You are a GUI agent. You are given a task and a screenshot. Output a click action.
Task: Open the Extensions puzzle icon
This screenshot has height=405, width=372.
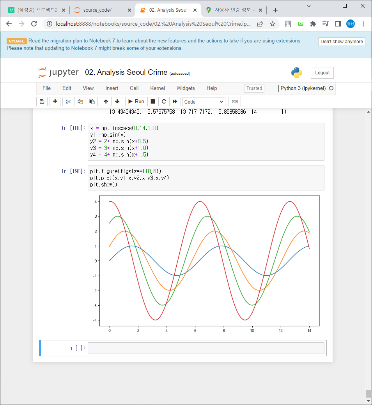[313, 24]
